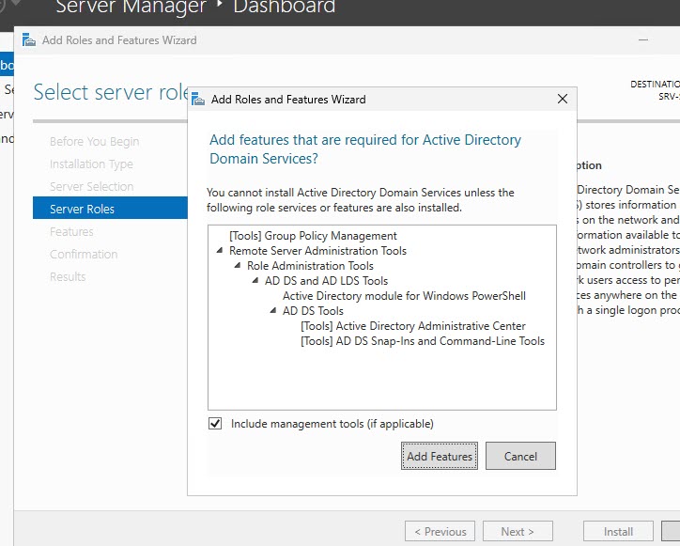Open Server Roles step in wizard sidebar
The image size is (680, 546).
110,209
